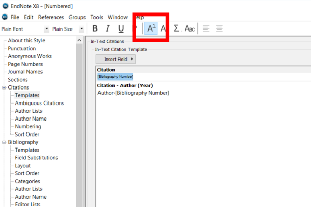
Task: Apply Symbol font (Sigma icon)
Action: (x=176, y=28)
